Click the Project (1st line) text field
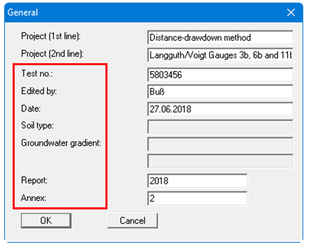The height and width of the screenshot is (247, 309). tap(220, 38)
